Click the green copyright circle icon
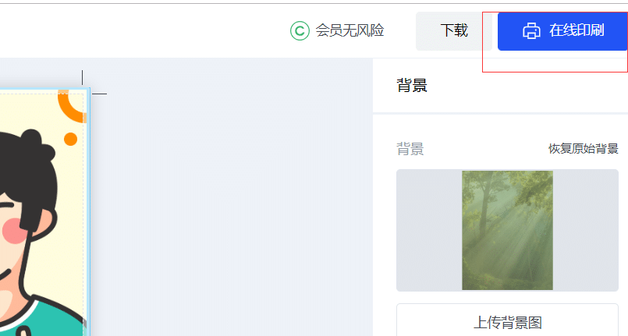 point(300,31)
